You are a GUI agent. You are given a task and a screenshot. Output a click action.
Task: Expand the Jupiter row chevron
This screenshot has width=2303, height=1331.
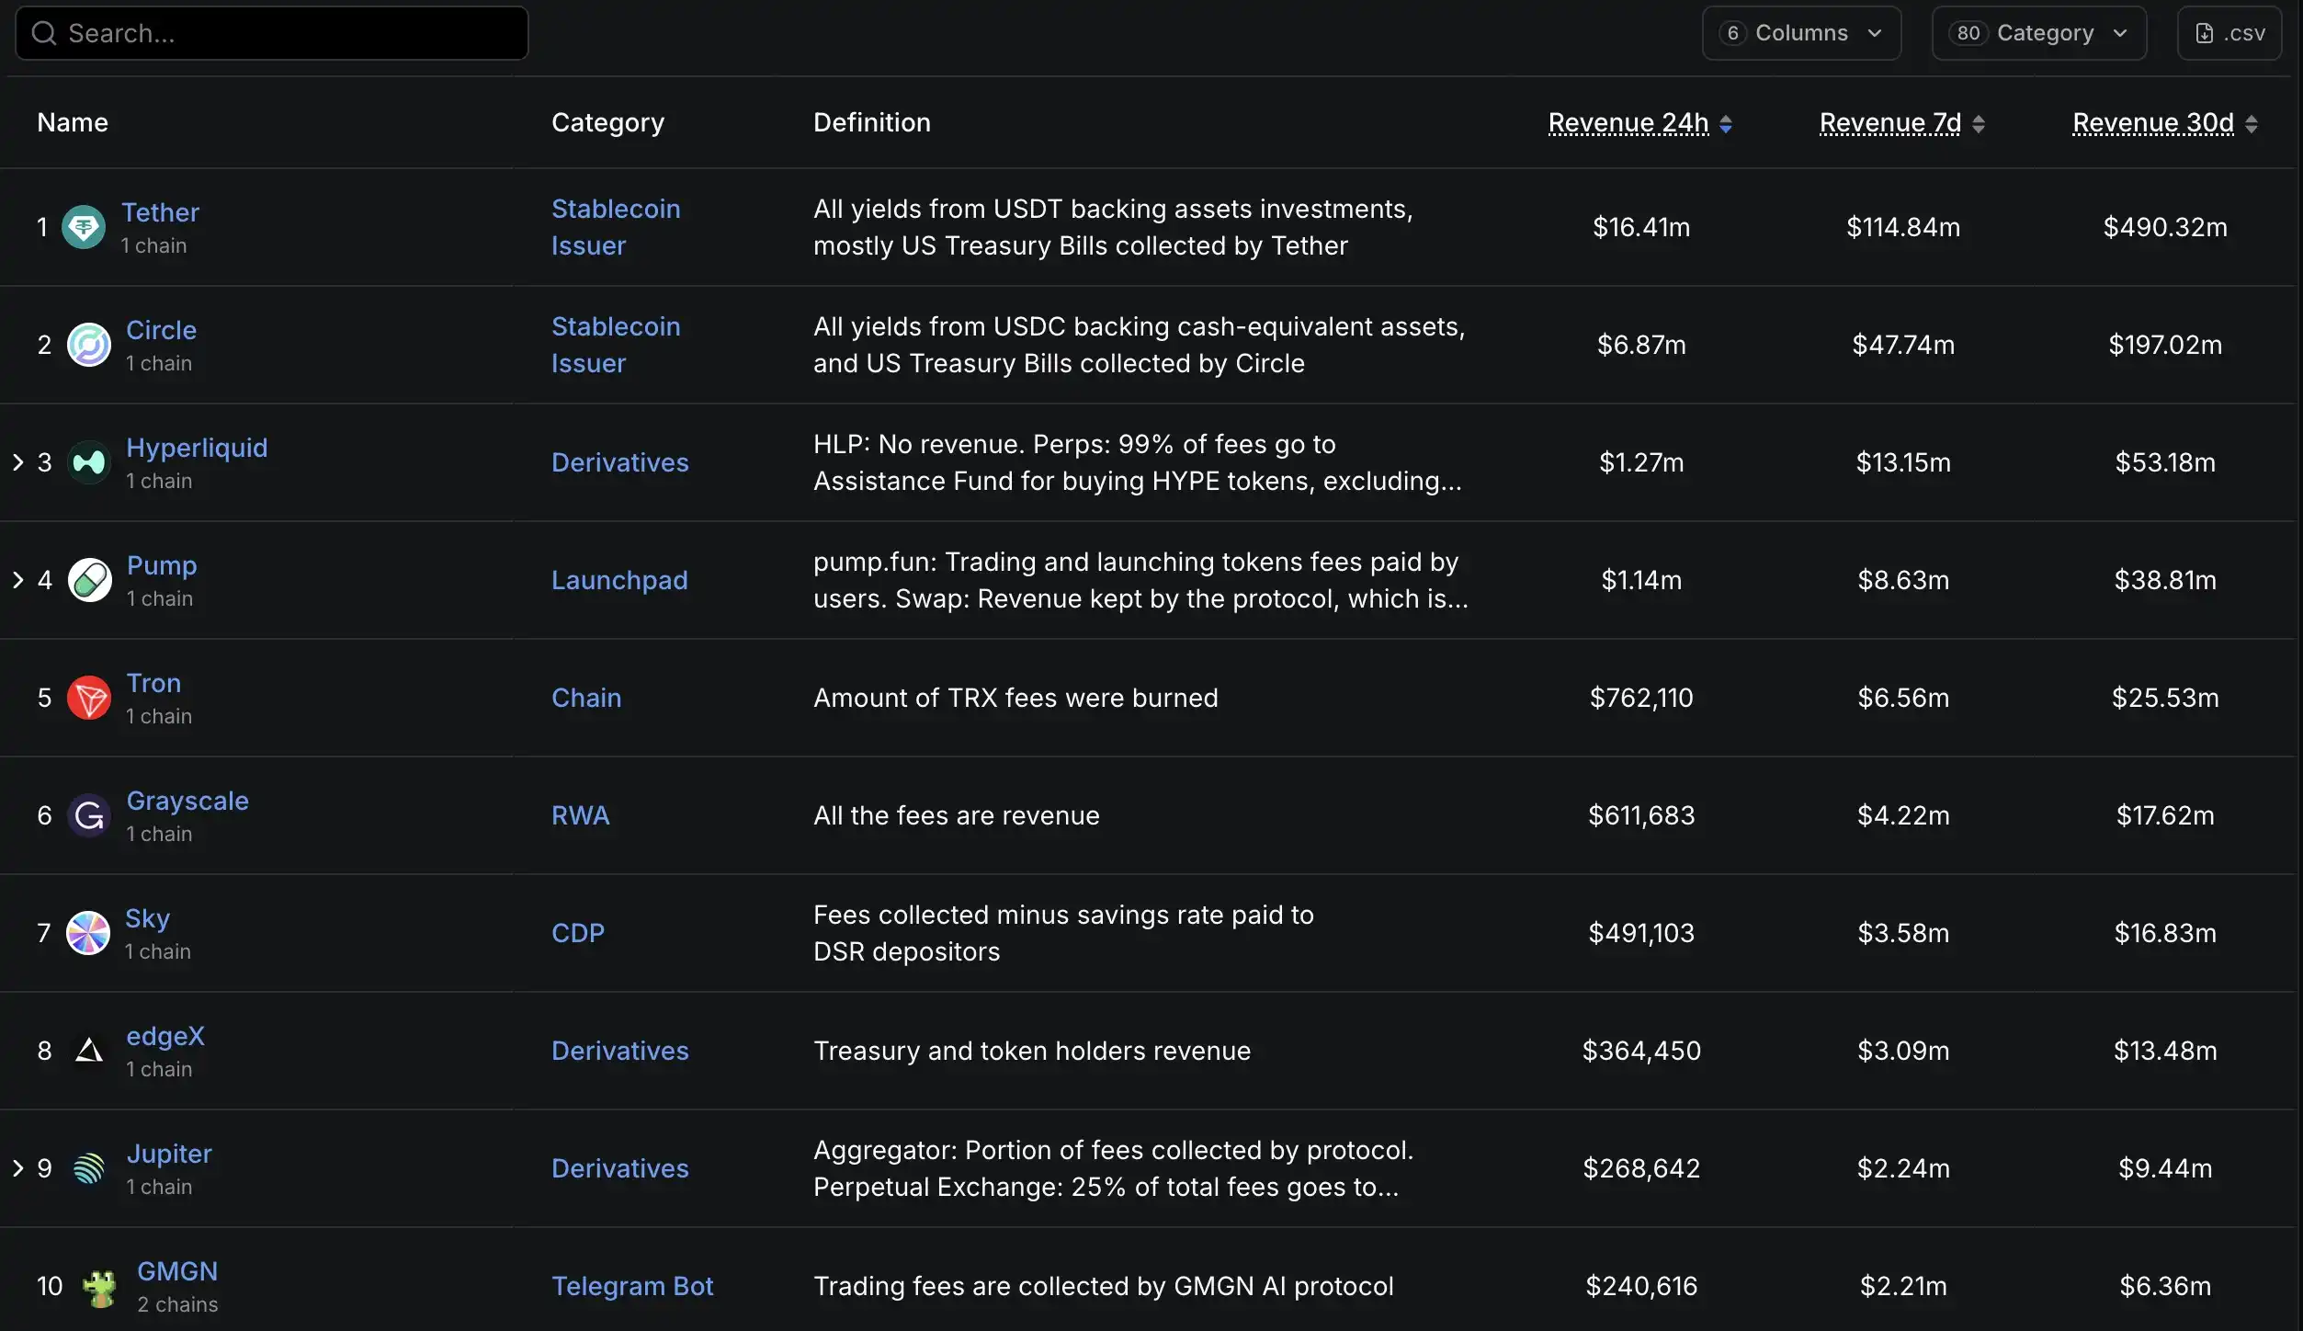[19, 1168]
